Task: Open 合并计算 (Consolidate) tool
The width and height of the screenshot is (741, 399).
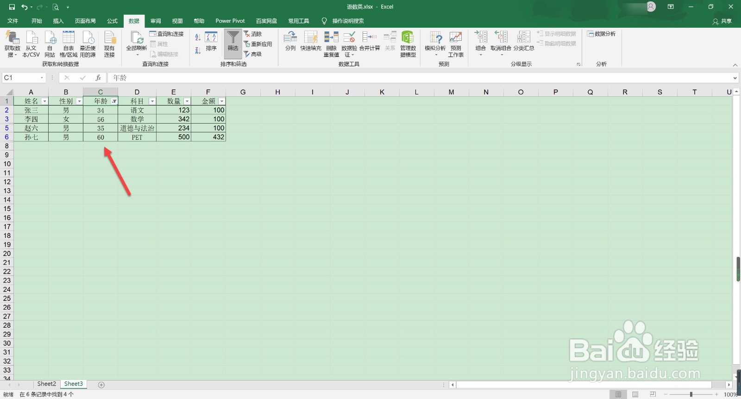Action: coord(370,41)
